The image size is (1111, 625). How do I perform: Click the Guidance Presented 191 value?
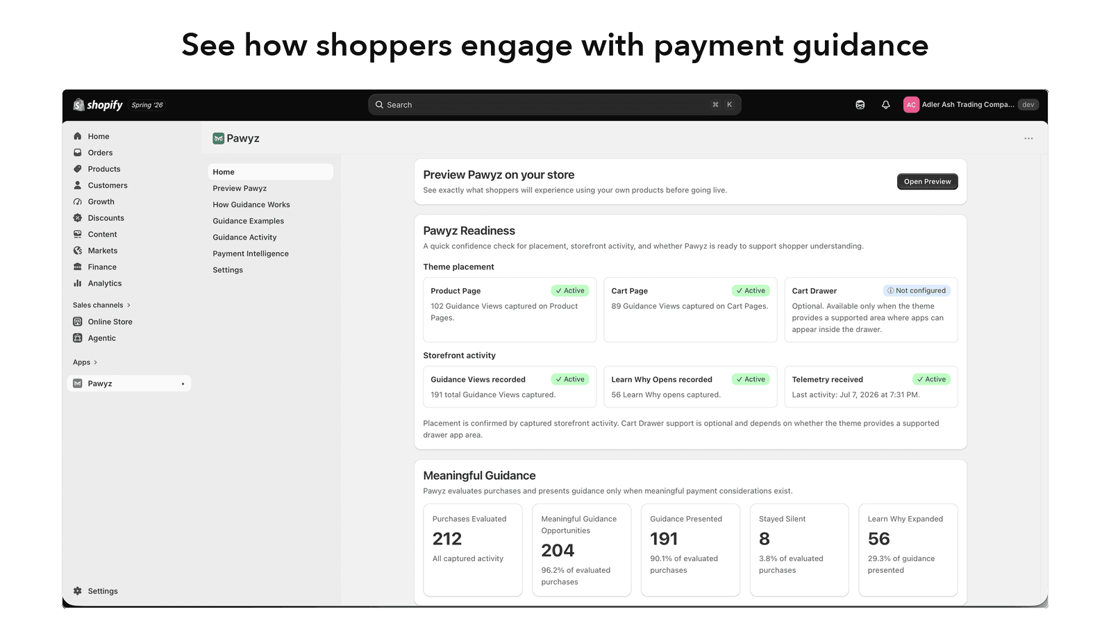[664, 539]
